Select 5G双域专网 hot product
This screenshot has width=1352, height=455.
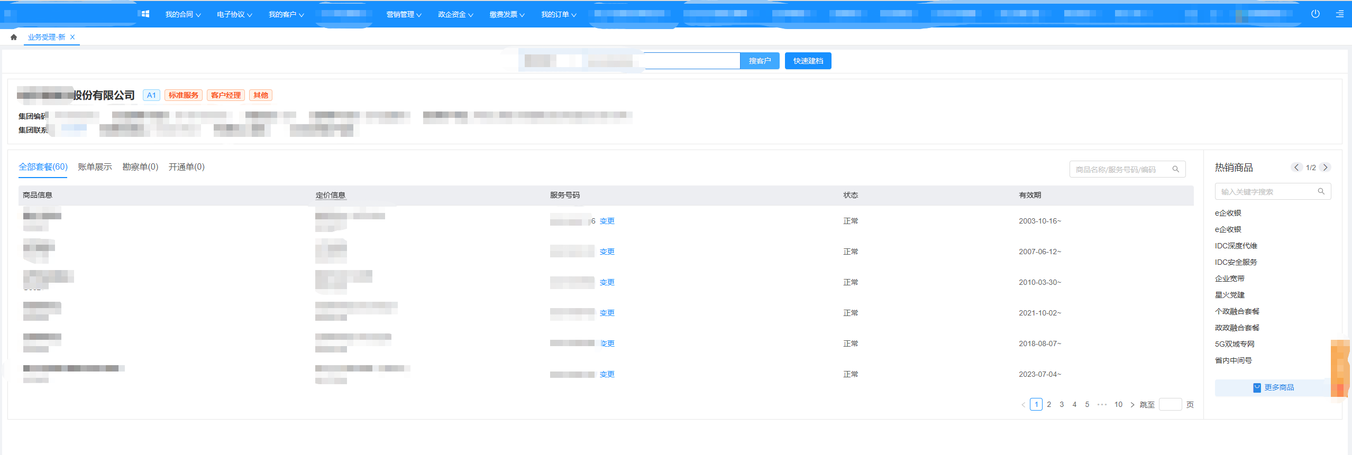[1235, 344]
